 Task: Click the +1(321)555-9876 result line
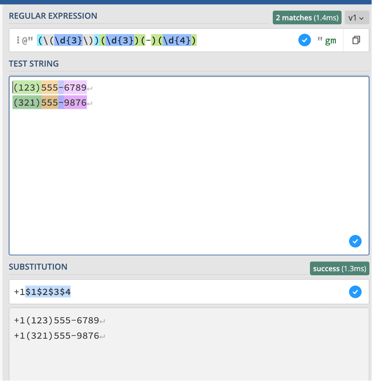pyautogui.click(x=56, y=336)
